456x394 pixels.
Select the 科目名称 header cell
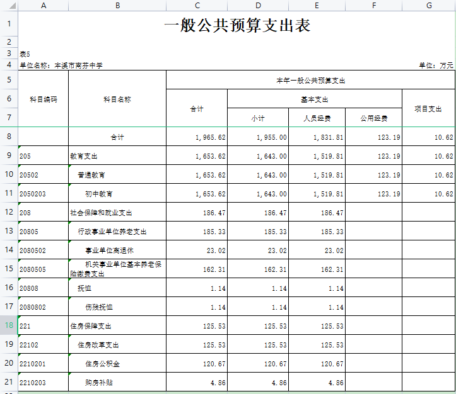click(x=117, y=99)
